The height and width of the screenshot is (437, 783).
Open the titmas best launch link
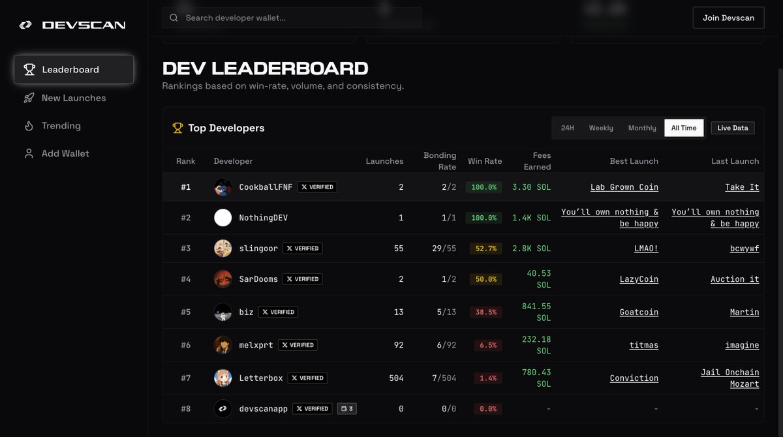644,345
